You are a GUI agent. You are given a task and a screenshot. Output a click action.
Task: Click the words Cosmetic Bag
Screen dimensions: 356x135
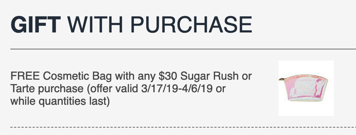[x=77, y=76]
